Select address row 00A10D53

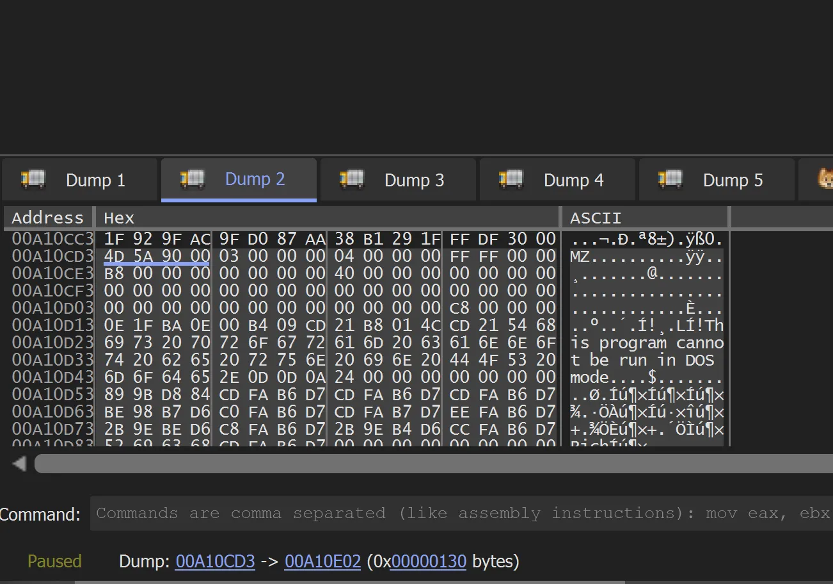pos(53,394)
